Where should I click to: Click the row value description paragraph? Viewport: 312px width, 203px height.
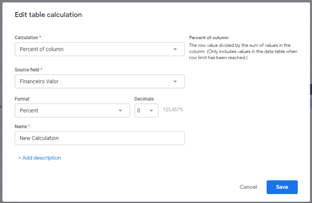click(243, 52)
